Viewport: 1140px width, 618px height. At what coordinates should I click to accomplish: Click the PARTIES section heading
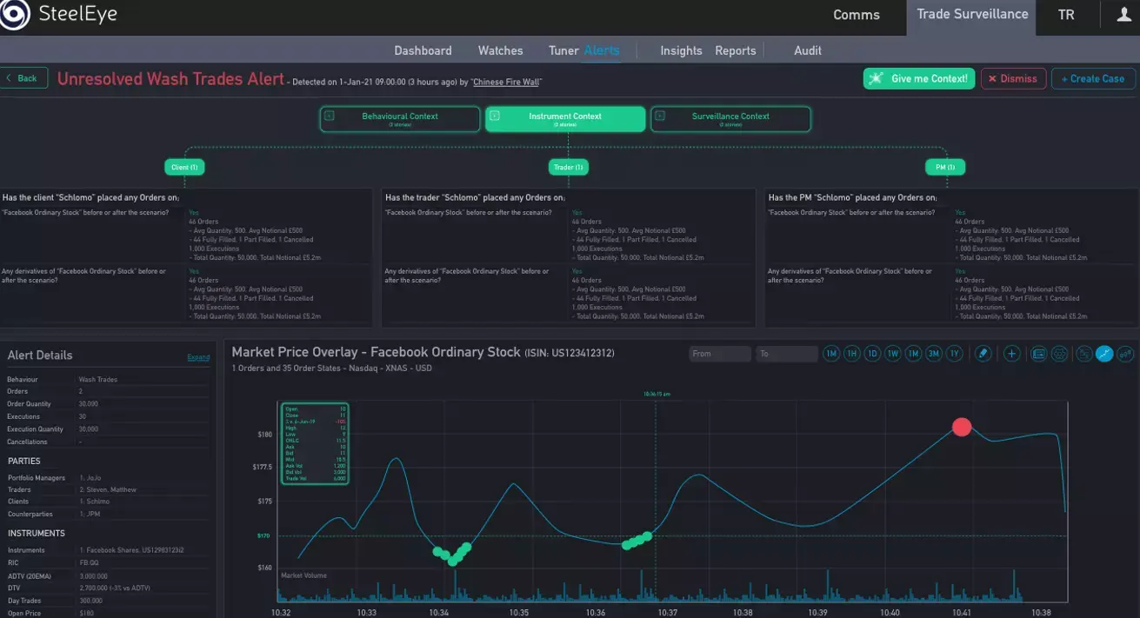point(24,461)
